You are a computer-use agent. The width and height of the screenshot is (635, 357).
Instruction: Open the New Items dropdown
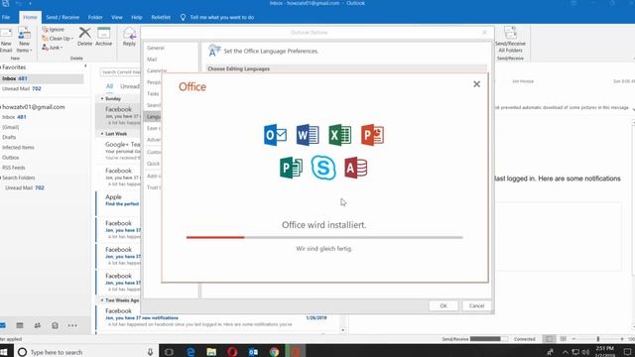click(x=24, y=40)
